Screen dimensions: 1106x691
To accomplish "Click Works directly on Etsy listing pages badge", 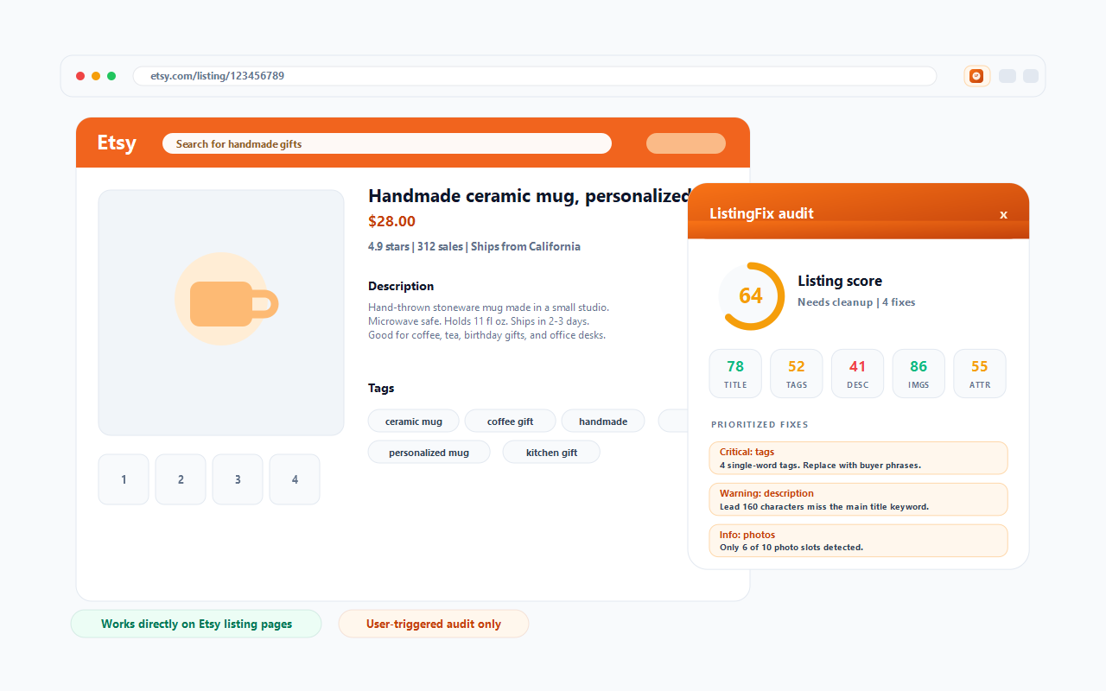I will [x=196, y=624].
